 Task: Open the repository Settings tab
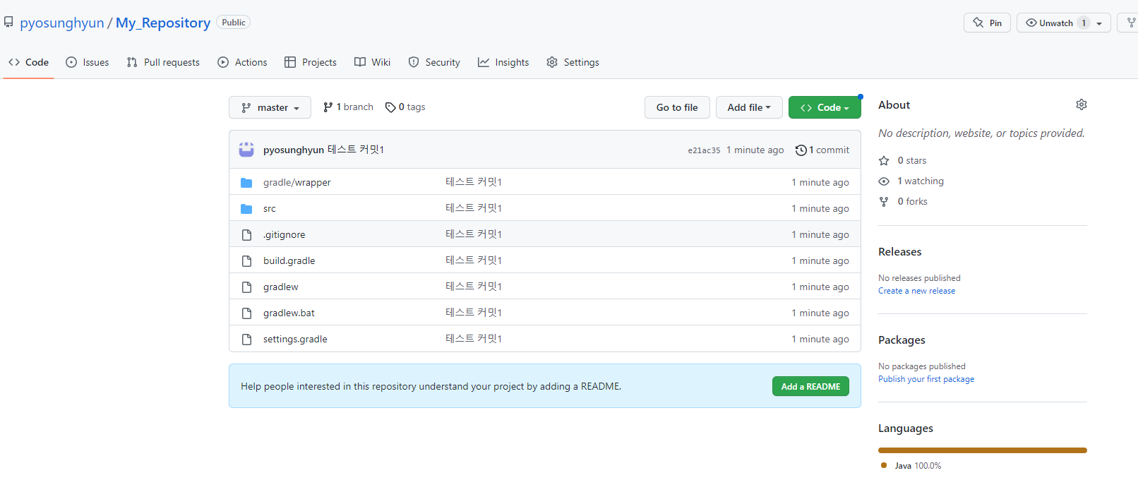[573, 62]
